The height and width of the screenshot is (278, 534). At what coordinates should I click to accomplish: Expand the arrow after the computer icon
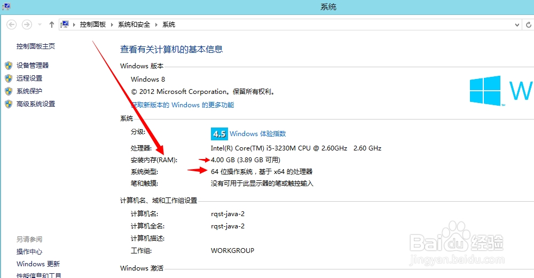74,25
